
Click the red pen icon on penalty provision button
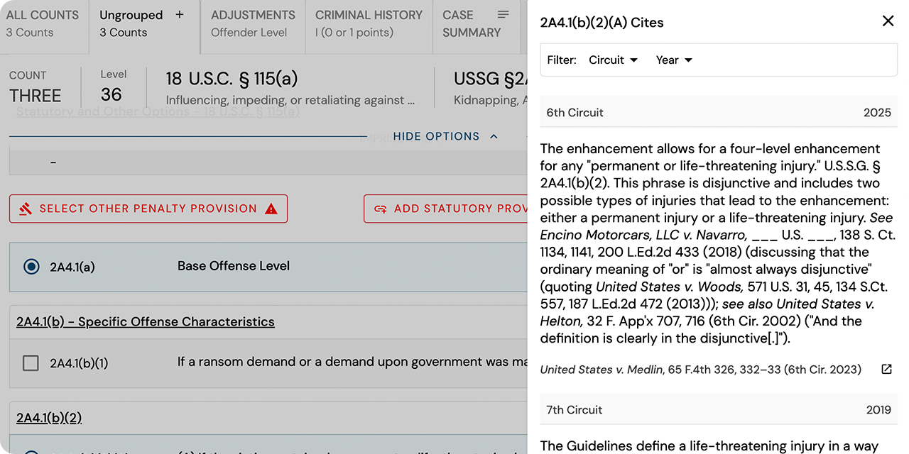pos(26,209)
